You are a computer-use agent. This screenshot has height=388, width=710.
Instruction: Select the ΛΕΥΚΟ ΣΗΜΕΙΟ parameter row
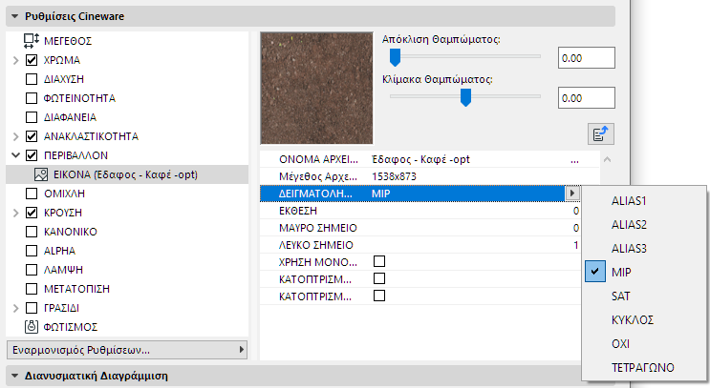(x=420, y=245)
